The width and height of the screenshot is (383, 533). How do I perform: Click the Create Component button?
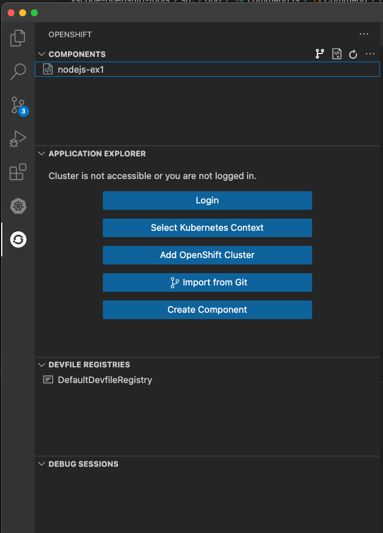click(x=207, y=310)
